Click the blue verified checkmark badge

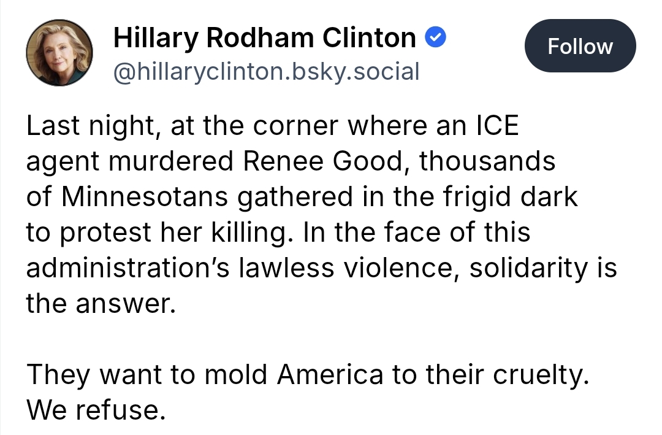pos(435,39)
